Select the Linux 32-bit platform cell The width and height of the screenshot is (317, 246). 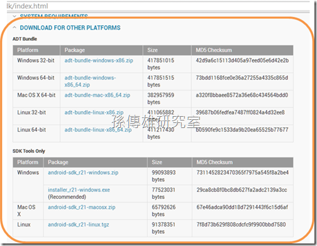tap(36, 116)
